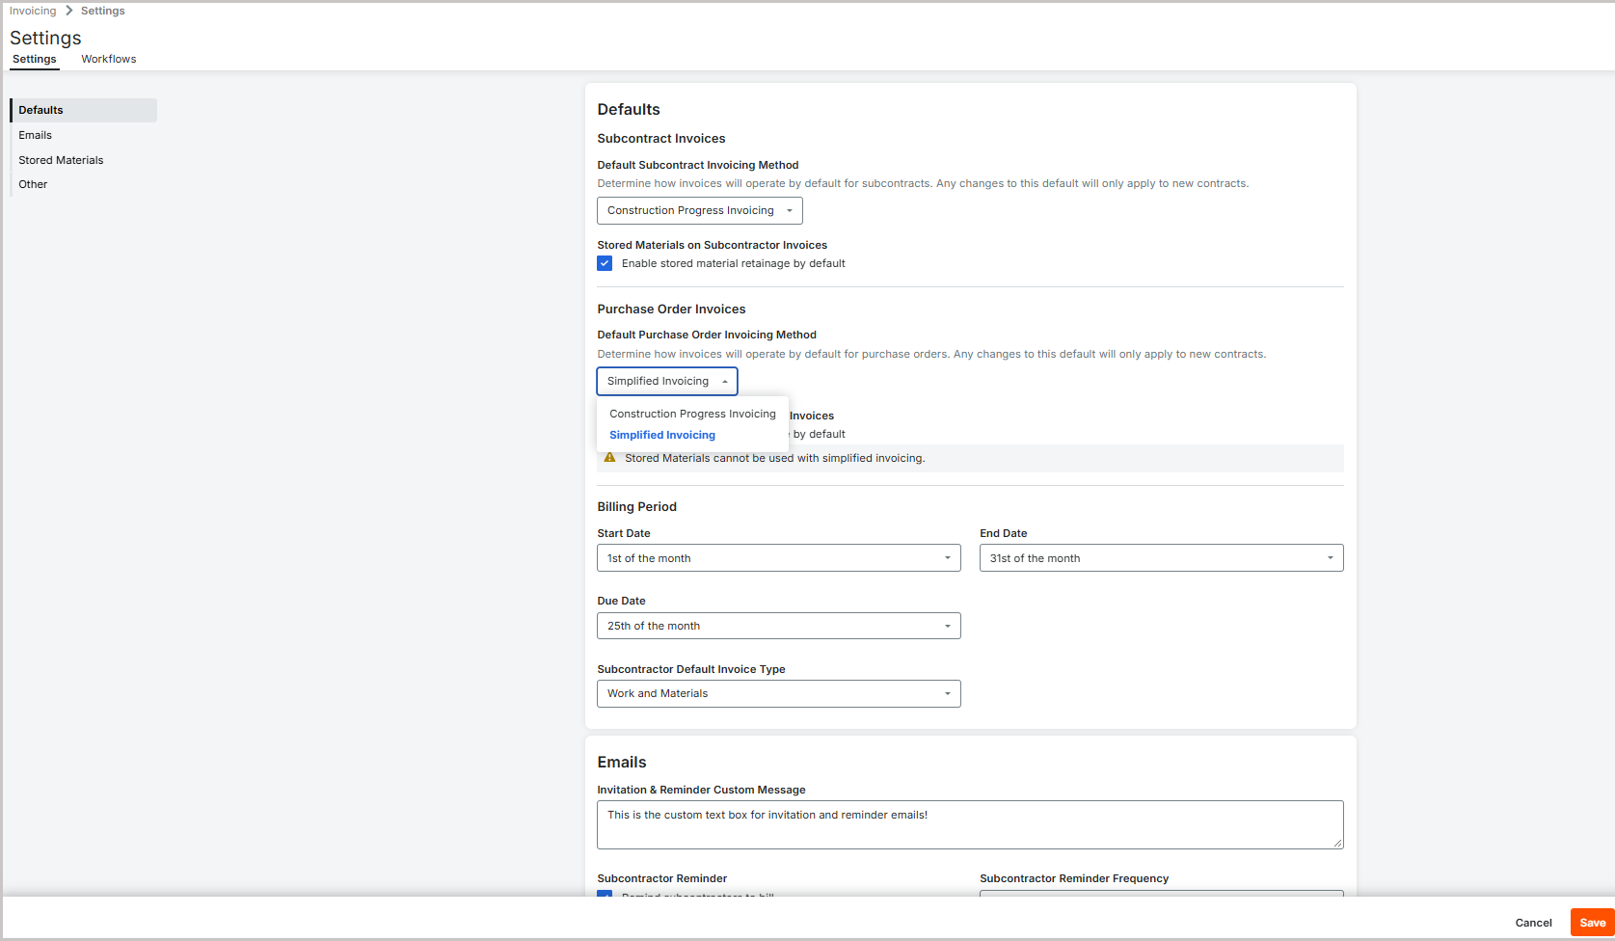The width and height of the screenshot is (1615, 941).
Task: Click the Defaults section heading
Action: 629,110
